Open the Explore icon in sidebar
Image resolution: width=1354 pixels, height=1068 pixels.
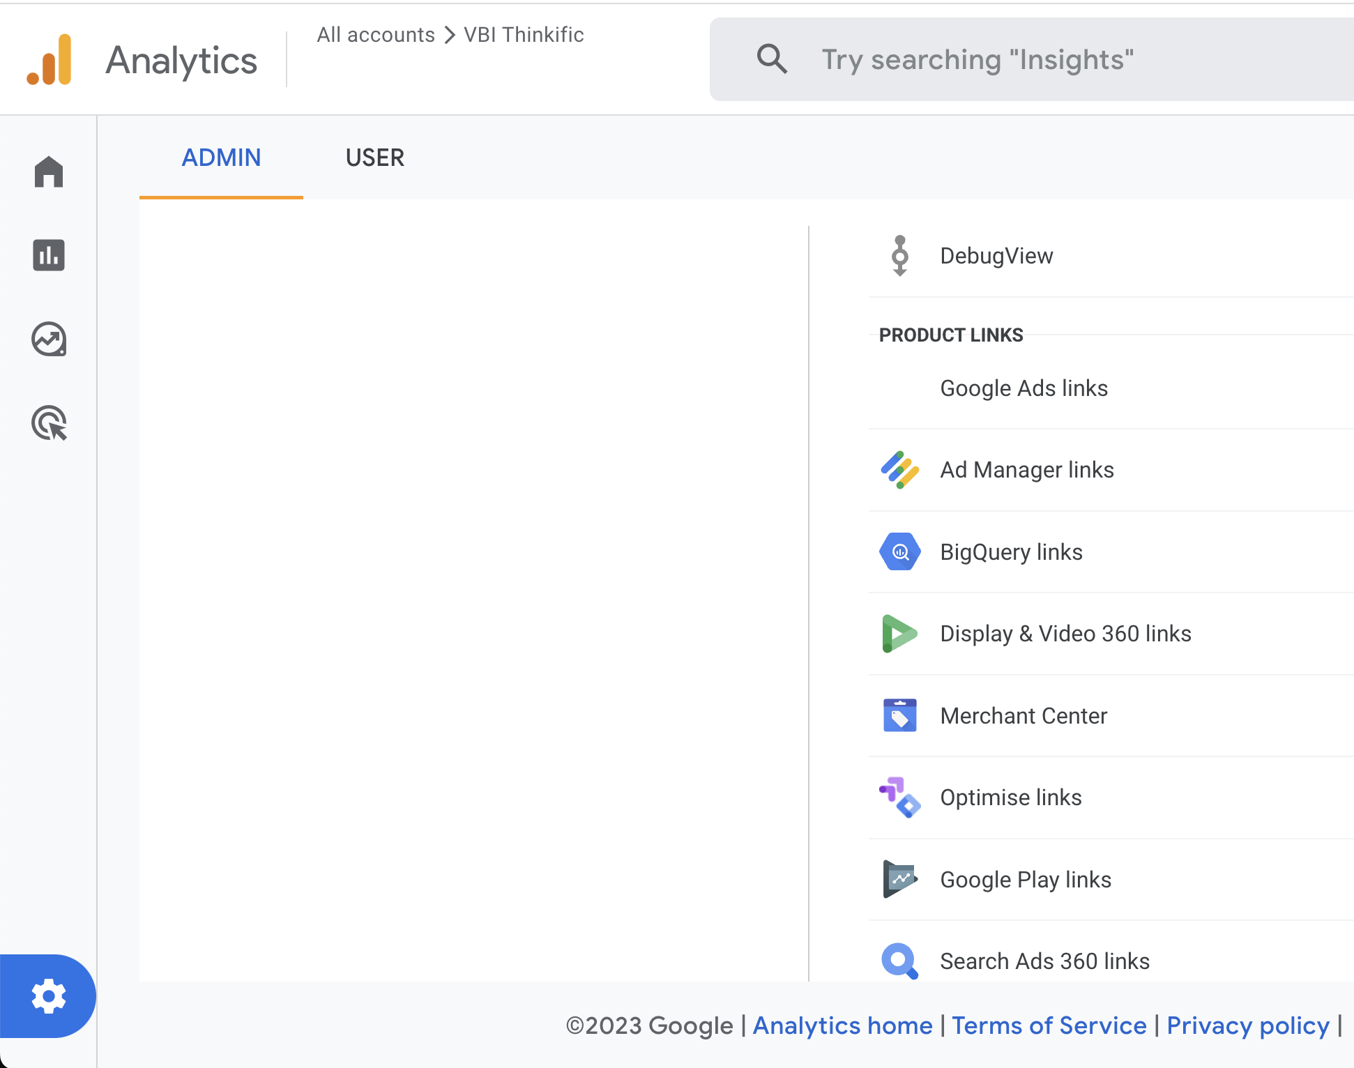point(49,340)
